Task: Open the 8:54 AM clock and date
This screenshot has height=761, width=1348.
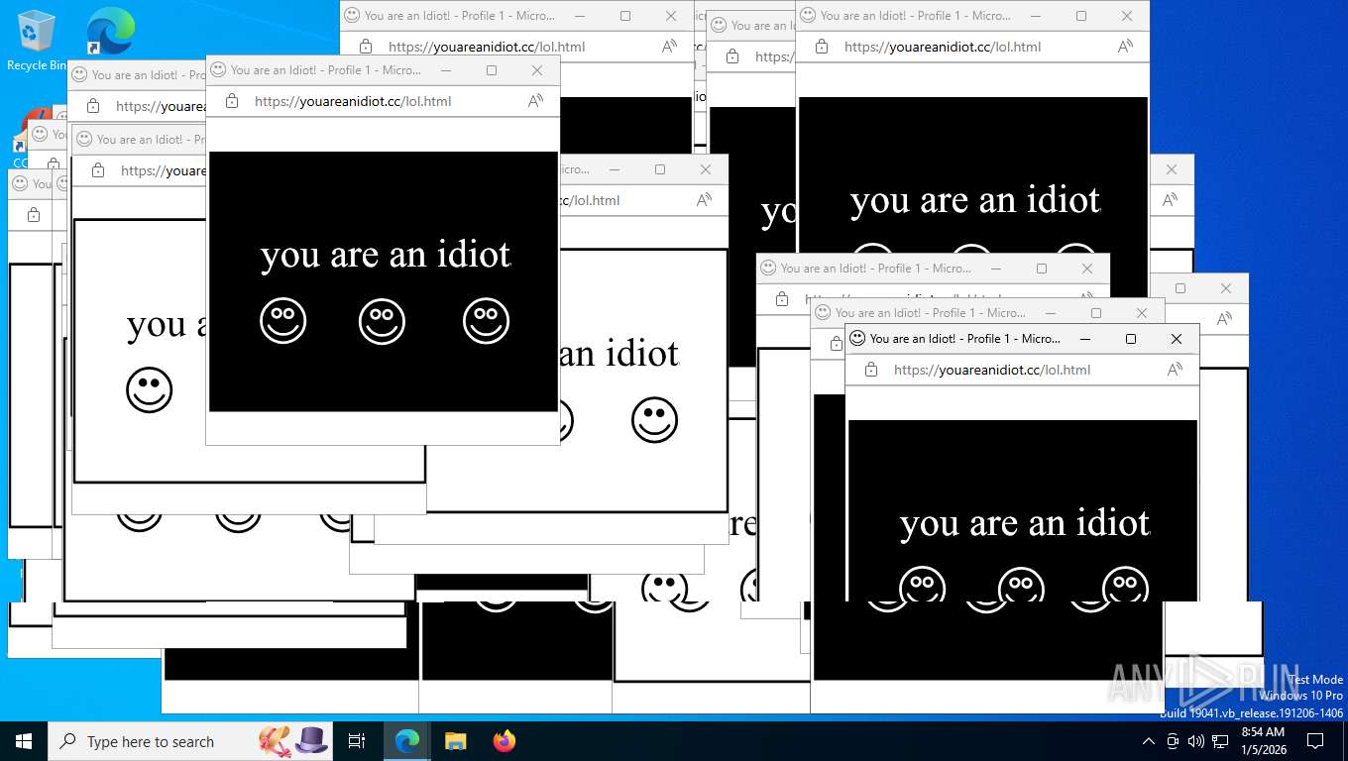Action: click(x=1263, y=741)
